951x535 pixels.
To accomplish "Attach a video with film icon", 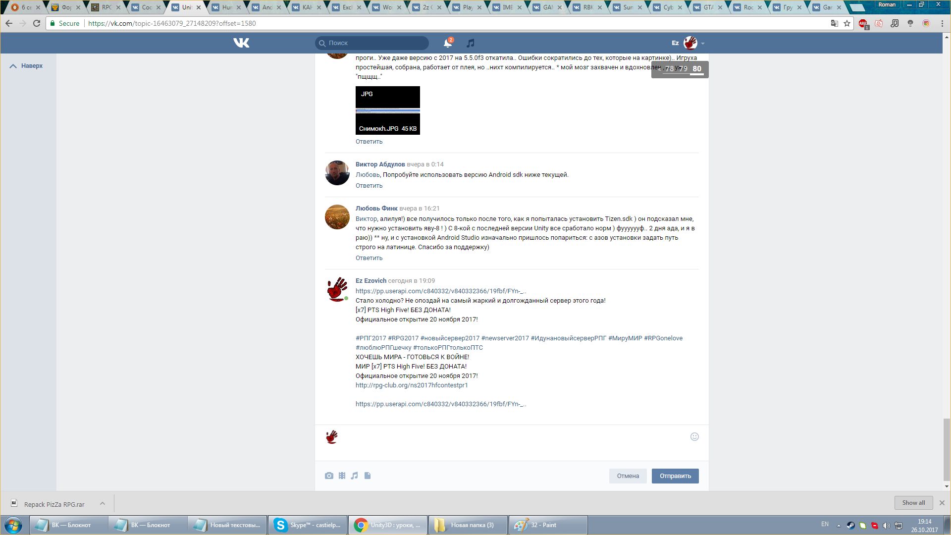I will point(342,476).
